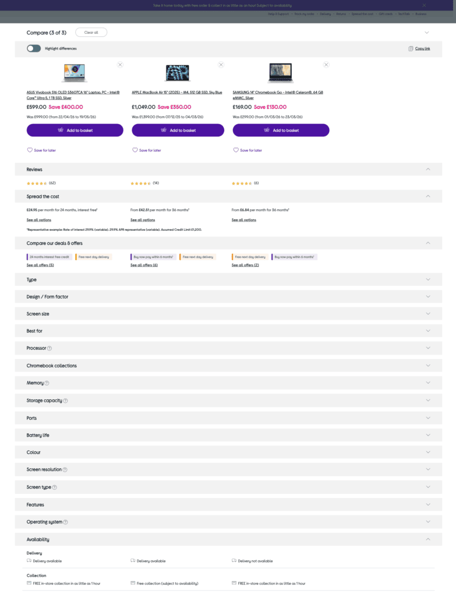Click Screen type help icon

click(x=54, y=487)
